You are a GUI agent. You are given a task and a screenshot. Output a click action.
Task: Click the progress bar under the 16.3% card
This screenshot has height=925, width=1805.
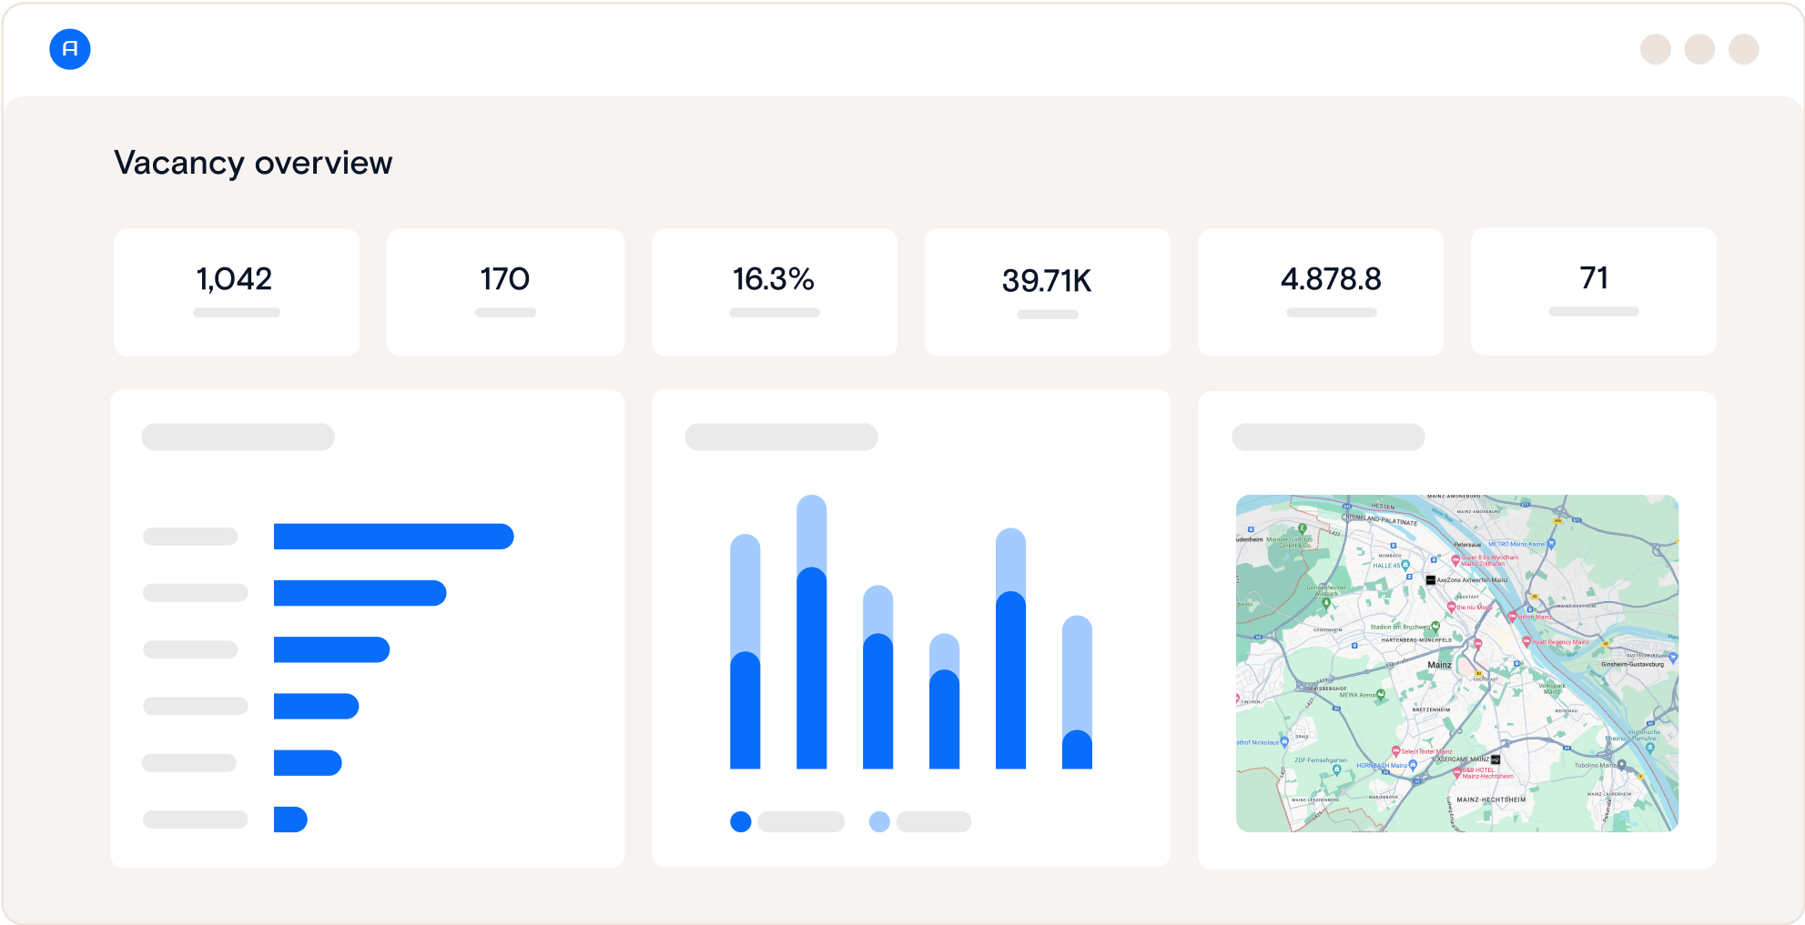pos(775,312)
